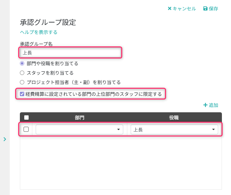Click the plus icon beside 追加
The height and width of the screenshot is (195, 231).
coord(205,105)
